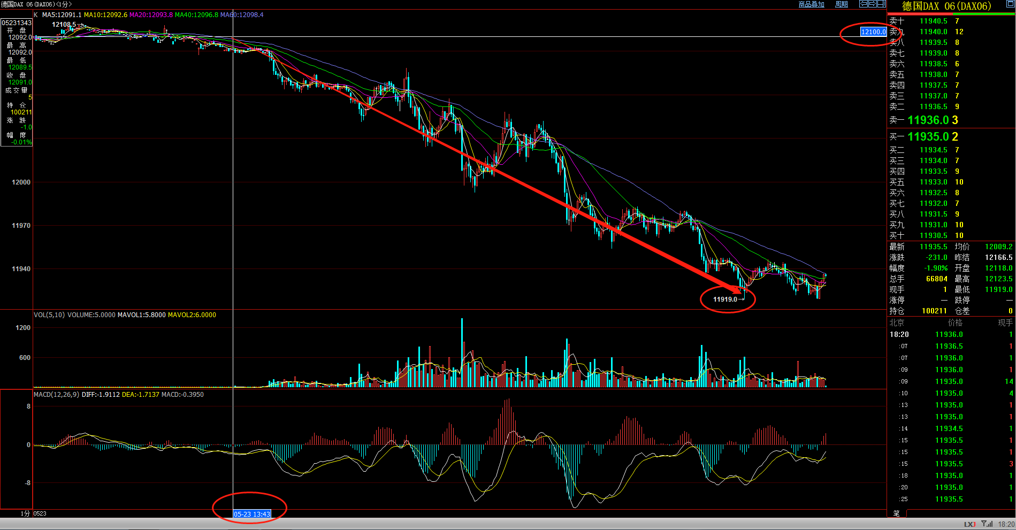This screenshot has height=530, width=1016.
Task: Click the quote panel title 德国DAX 06 (DAX06)
Action: 946,6
